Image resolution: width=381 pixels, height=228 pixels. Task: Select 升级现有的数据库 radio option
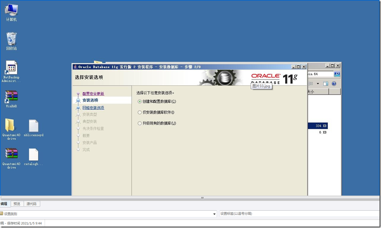coord(139,123)
